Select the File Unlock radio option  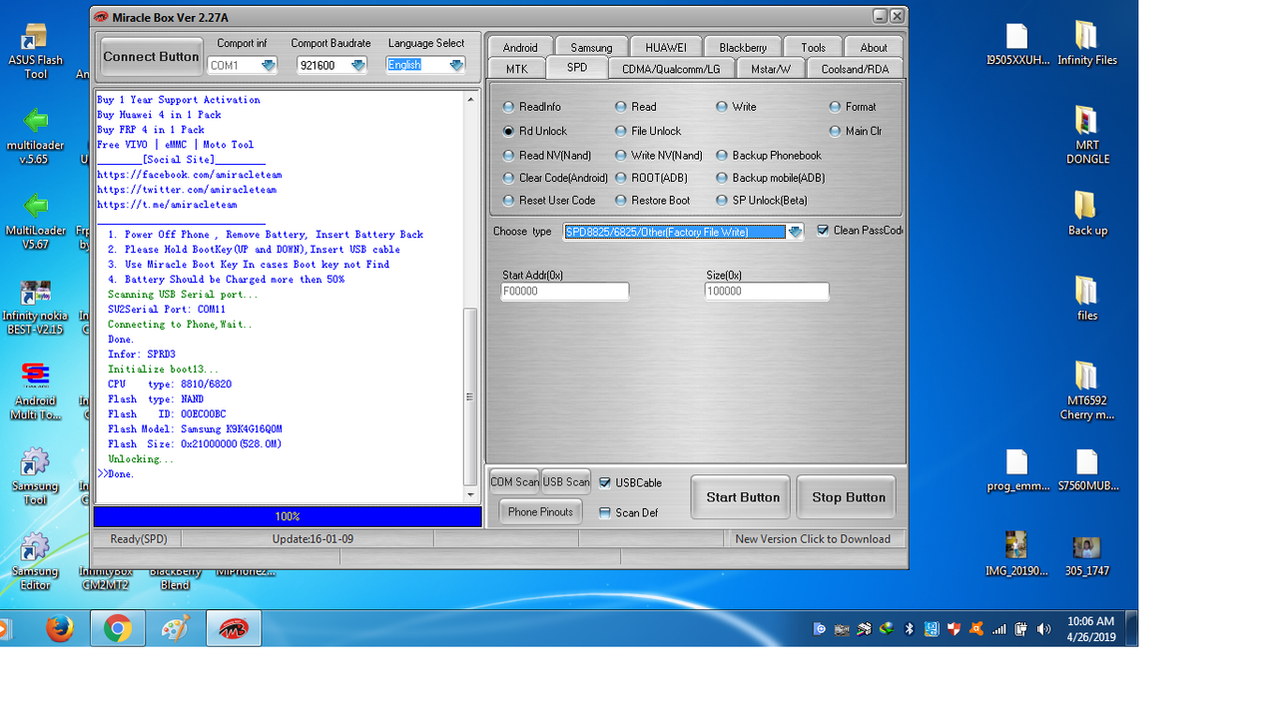pos(648,131)
